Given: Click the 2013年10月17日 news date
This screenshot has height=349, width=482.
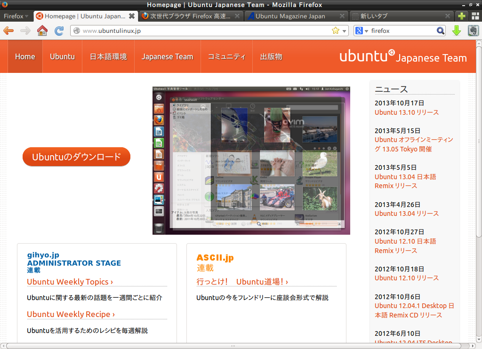Looking at the screenshot, I should [x=399, y=103].
